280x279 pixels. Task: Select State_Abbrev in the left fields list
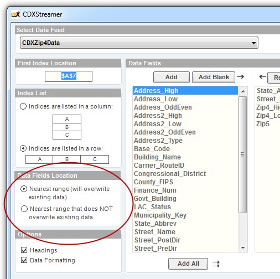coord(185,224)
